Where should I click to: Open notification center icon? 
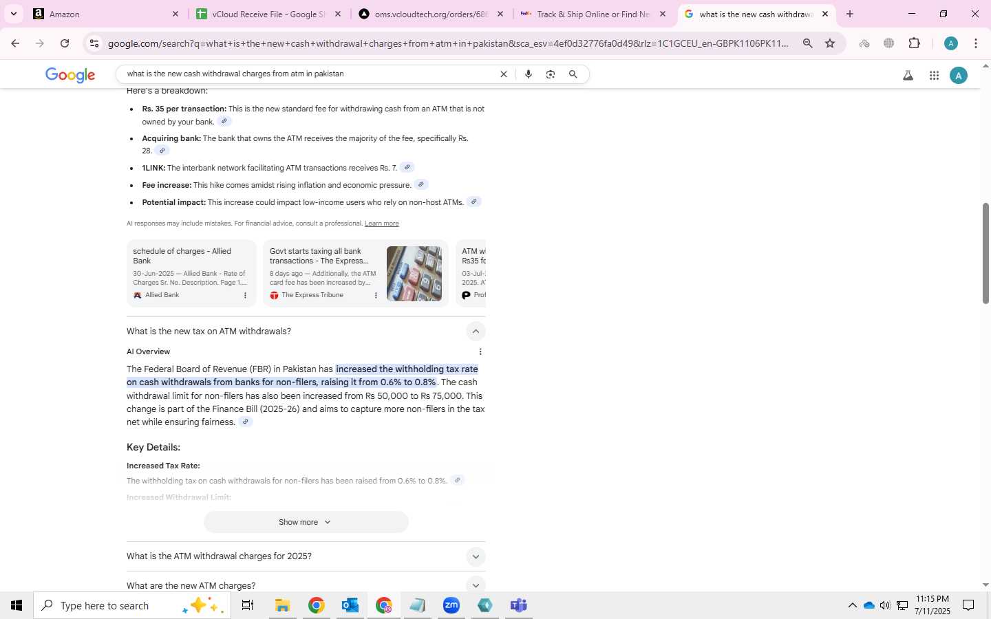(x=968, y=605)
